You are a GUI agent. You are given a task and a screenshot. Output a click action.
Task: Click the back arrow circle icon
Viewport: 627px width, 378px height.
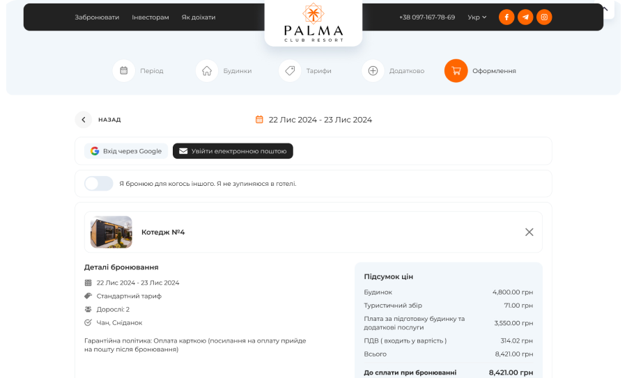pyautogui.click(x=84, y=120)
